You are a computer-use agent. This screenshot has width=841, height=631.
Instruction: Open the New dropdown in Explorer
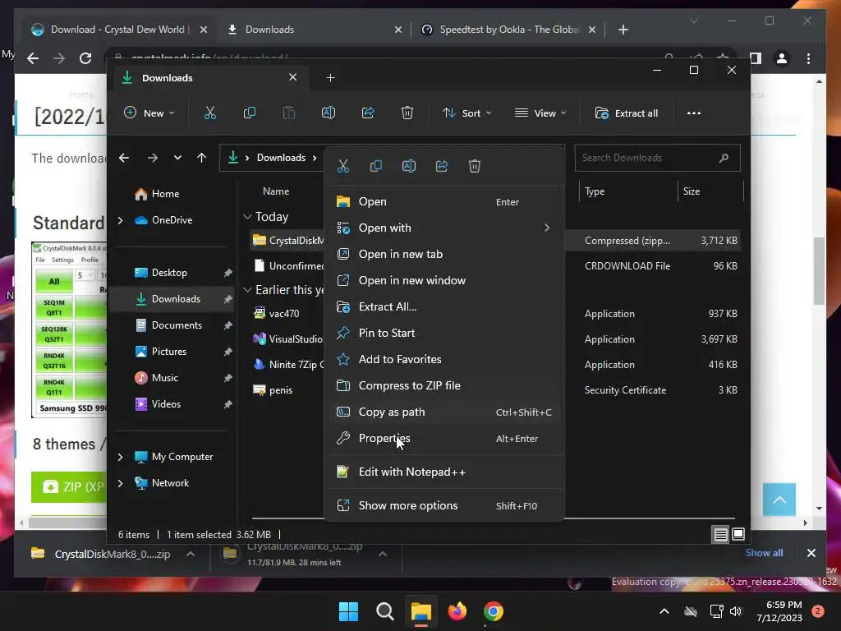[149, 113]
